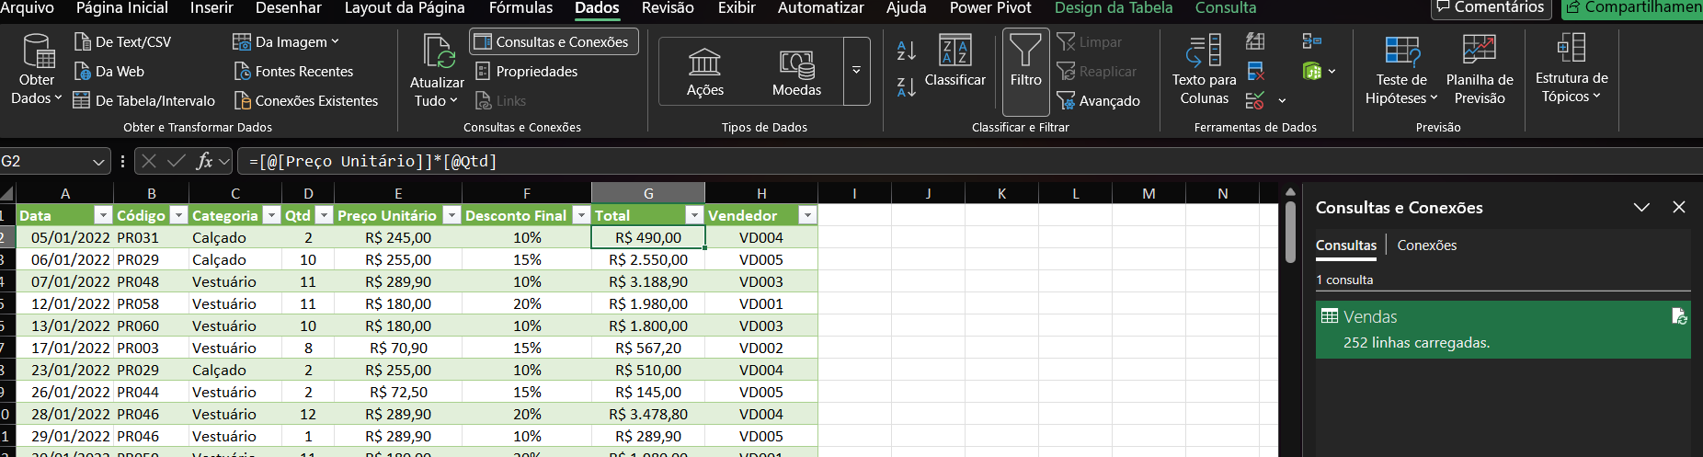Select the Vendas query
This screenshot has height=457, width=1703.
[x=1503, y=329]
